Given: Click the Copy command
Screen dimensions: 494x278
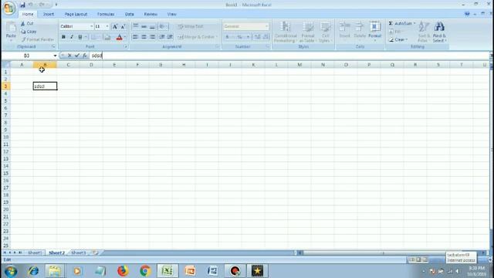Looking at the screenshot, I should (29, 32).
